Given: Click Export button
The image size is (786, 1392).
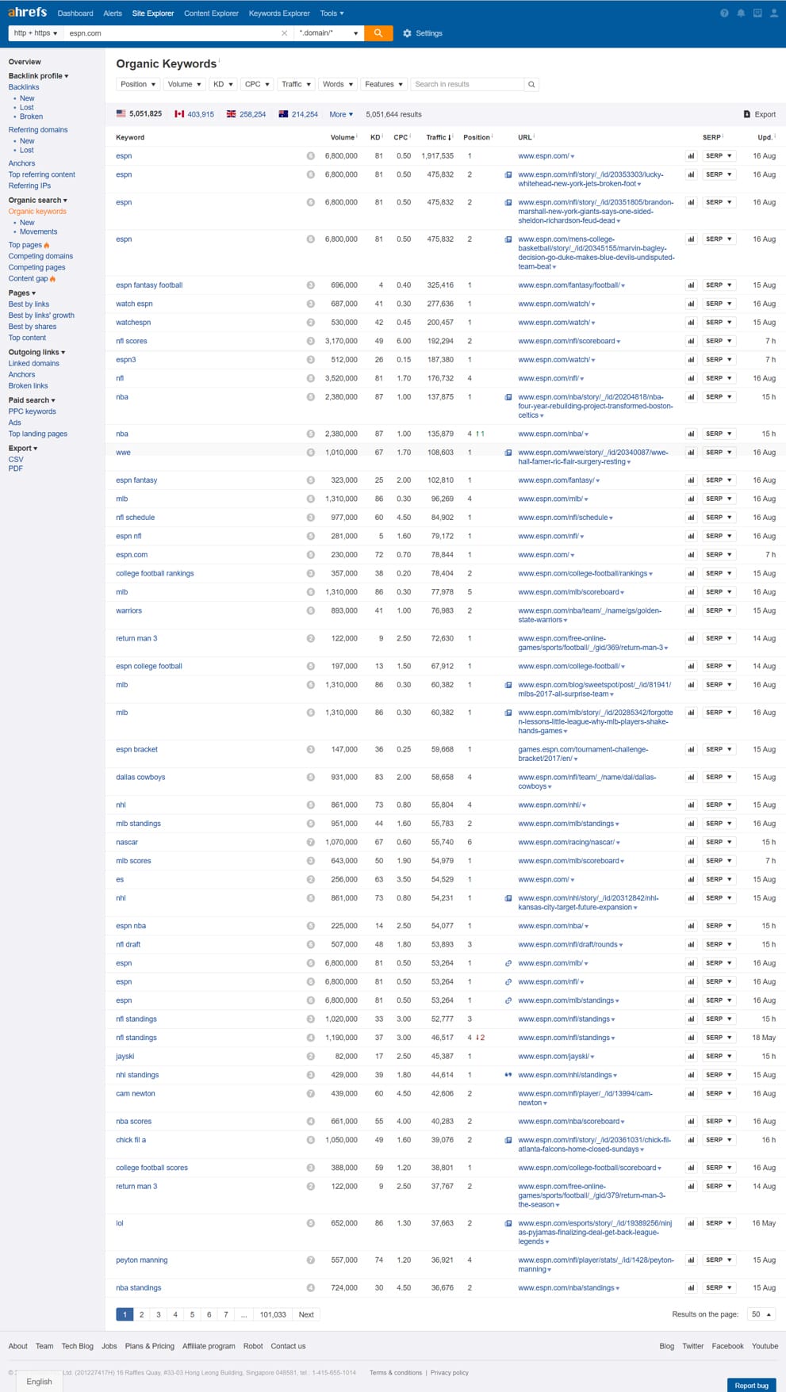Looking at the screenshot, I should (x=759, y=114).
